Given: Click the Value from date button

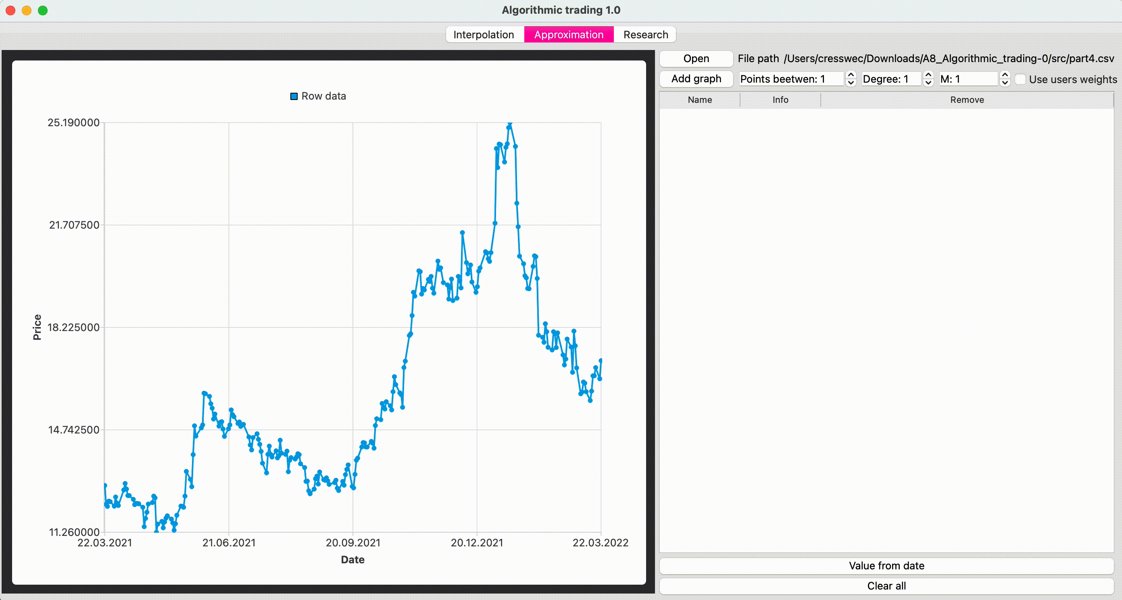Looking at the screenshot, I should [886, 566].
